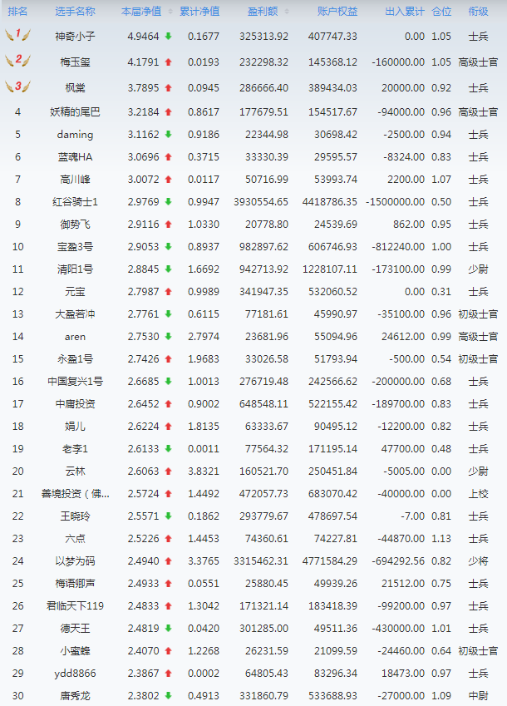Sort by 本届净值 sort arrow
The width and height of the screenshot is (507, 706).
tap(170, 12)
